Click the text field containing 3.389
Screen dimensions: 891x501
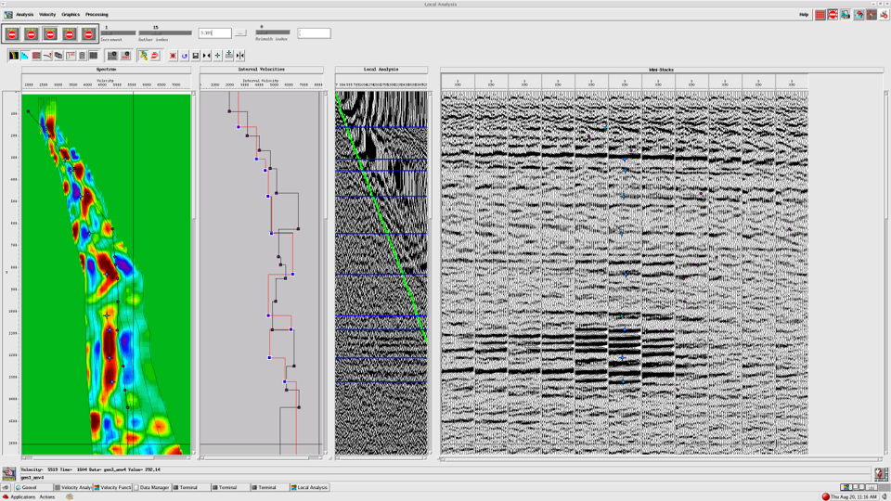pyautogui.click(x=214, y=33)
